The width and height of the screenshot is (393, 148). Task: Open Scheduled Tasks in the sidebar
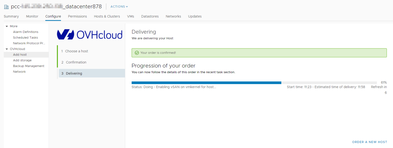25,38
